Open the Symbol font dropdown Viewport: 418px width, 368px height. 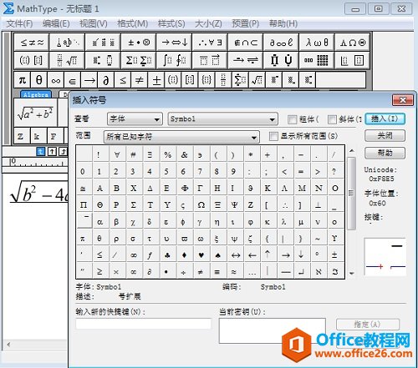click(x=222, y=119)
